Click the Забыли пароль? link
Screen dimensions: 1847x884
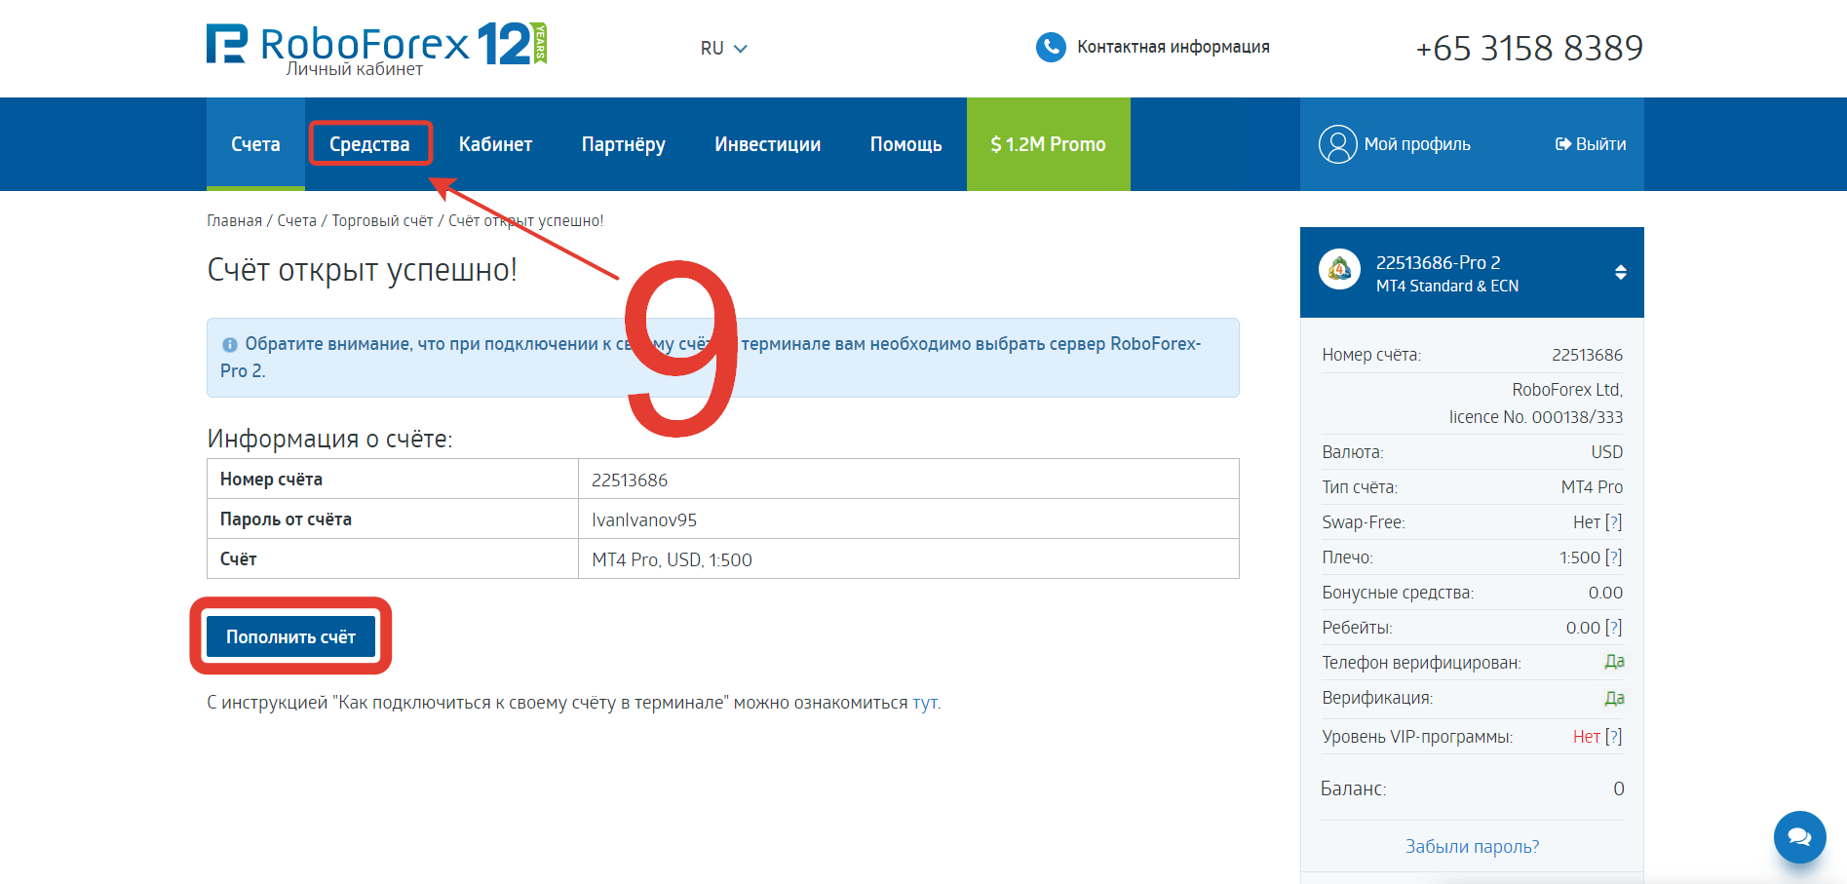[x=1472, y=846]
